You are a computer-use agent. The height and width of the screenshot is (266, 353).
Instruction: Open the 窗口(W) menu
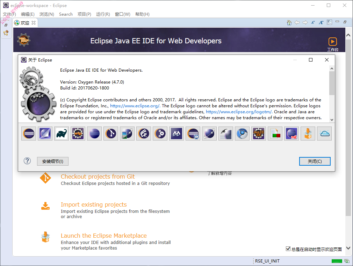(122, 14)
